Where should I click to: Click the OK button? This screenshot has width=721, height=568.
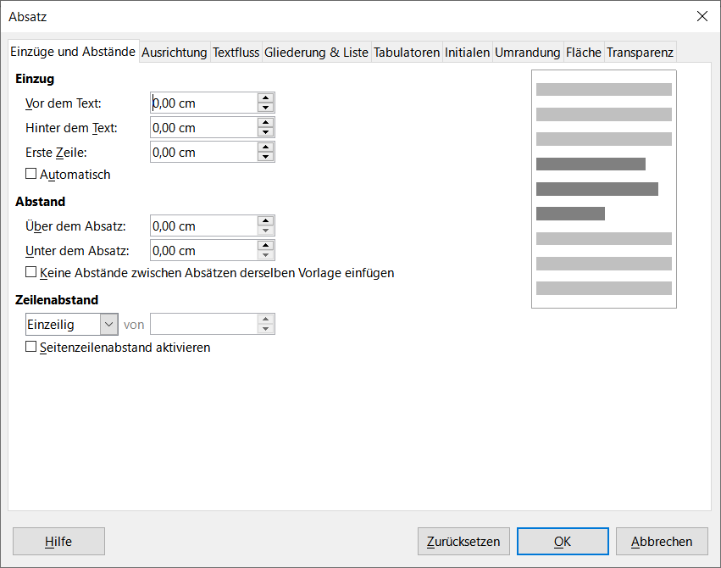(563, 542)
